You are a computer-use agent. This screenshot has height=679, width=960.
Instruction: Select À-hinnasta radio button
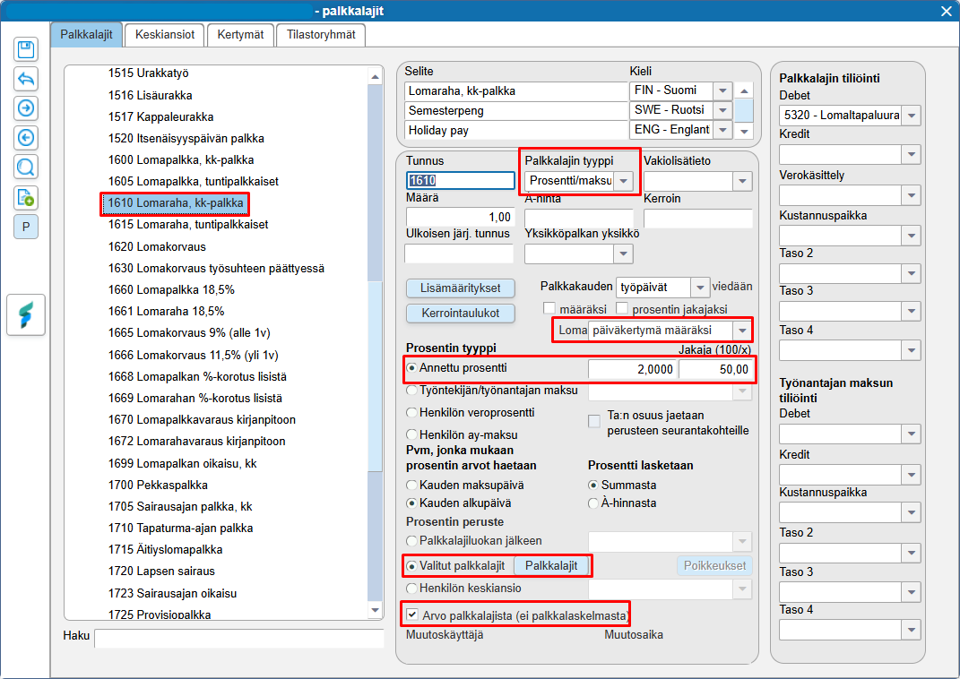pos(593,503)
